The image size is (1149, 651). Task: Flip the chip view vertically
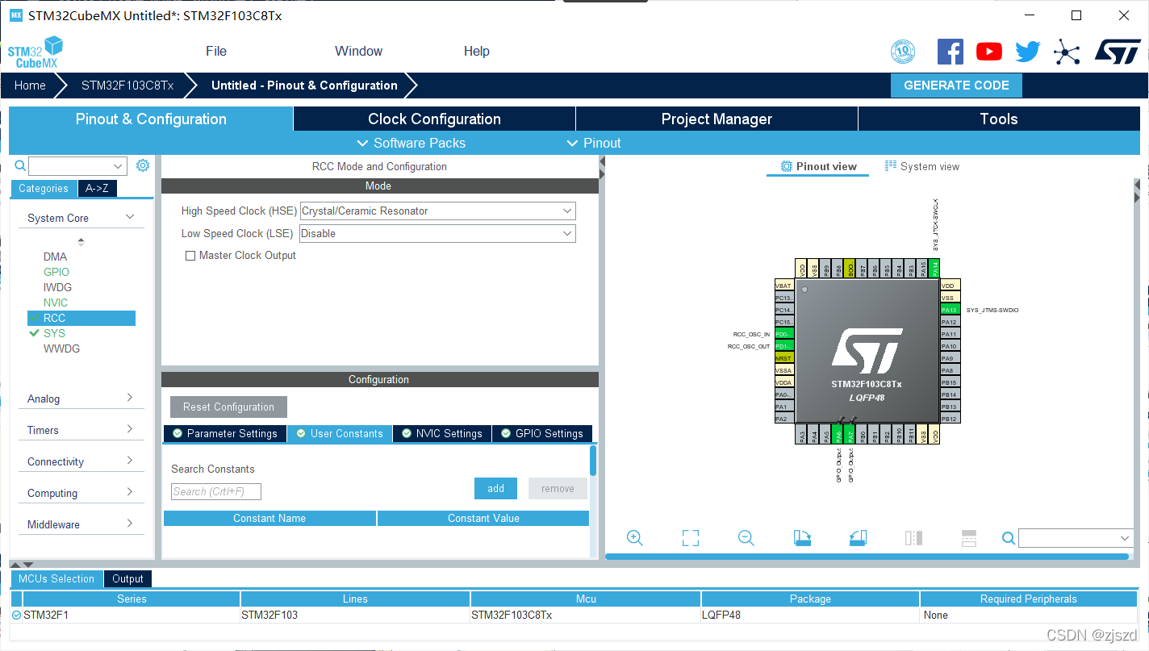[969, 538]
